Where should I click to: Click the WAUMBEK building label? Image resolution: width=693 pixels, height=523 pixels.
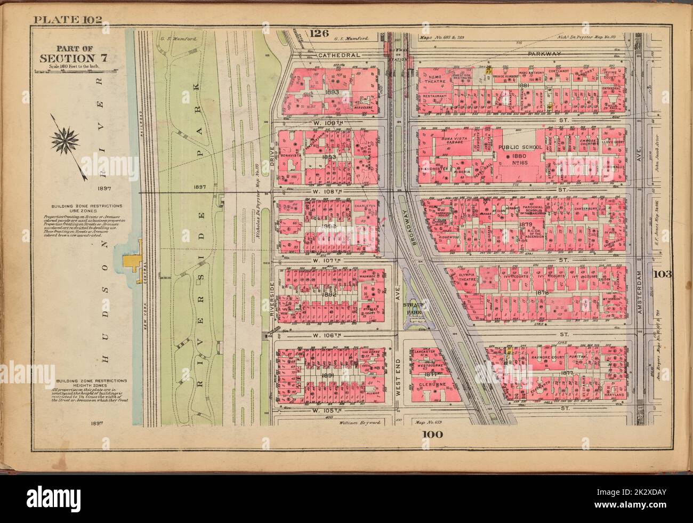tap(367, 275)
